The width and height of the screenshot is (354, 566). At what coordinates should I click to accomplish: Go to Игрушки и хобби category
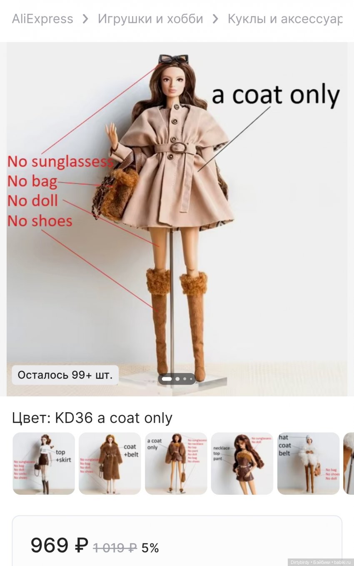(x=150, y=19)
